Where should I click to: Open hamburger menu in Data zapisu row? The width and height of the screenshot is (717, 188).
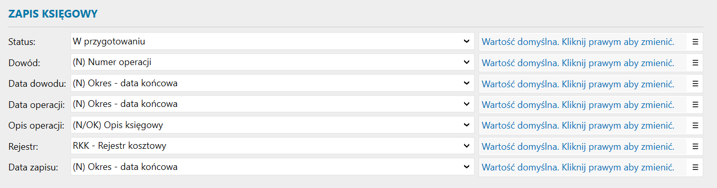695,167
